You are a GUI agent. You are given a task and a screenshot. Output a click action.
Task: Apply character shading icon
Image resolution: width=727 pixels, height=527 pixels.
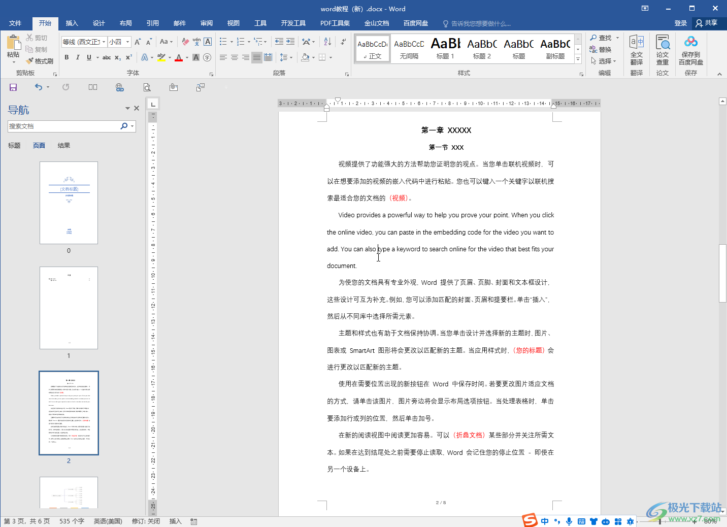point(196,57)
